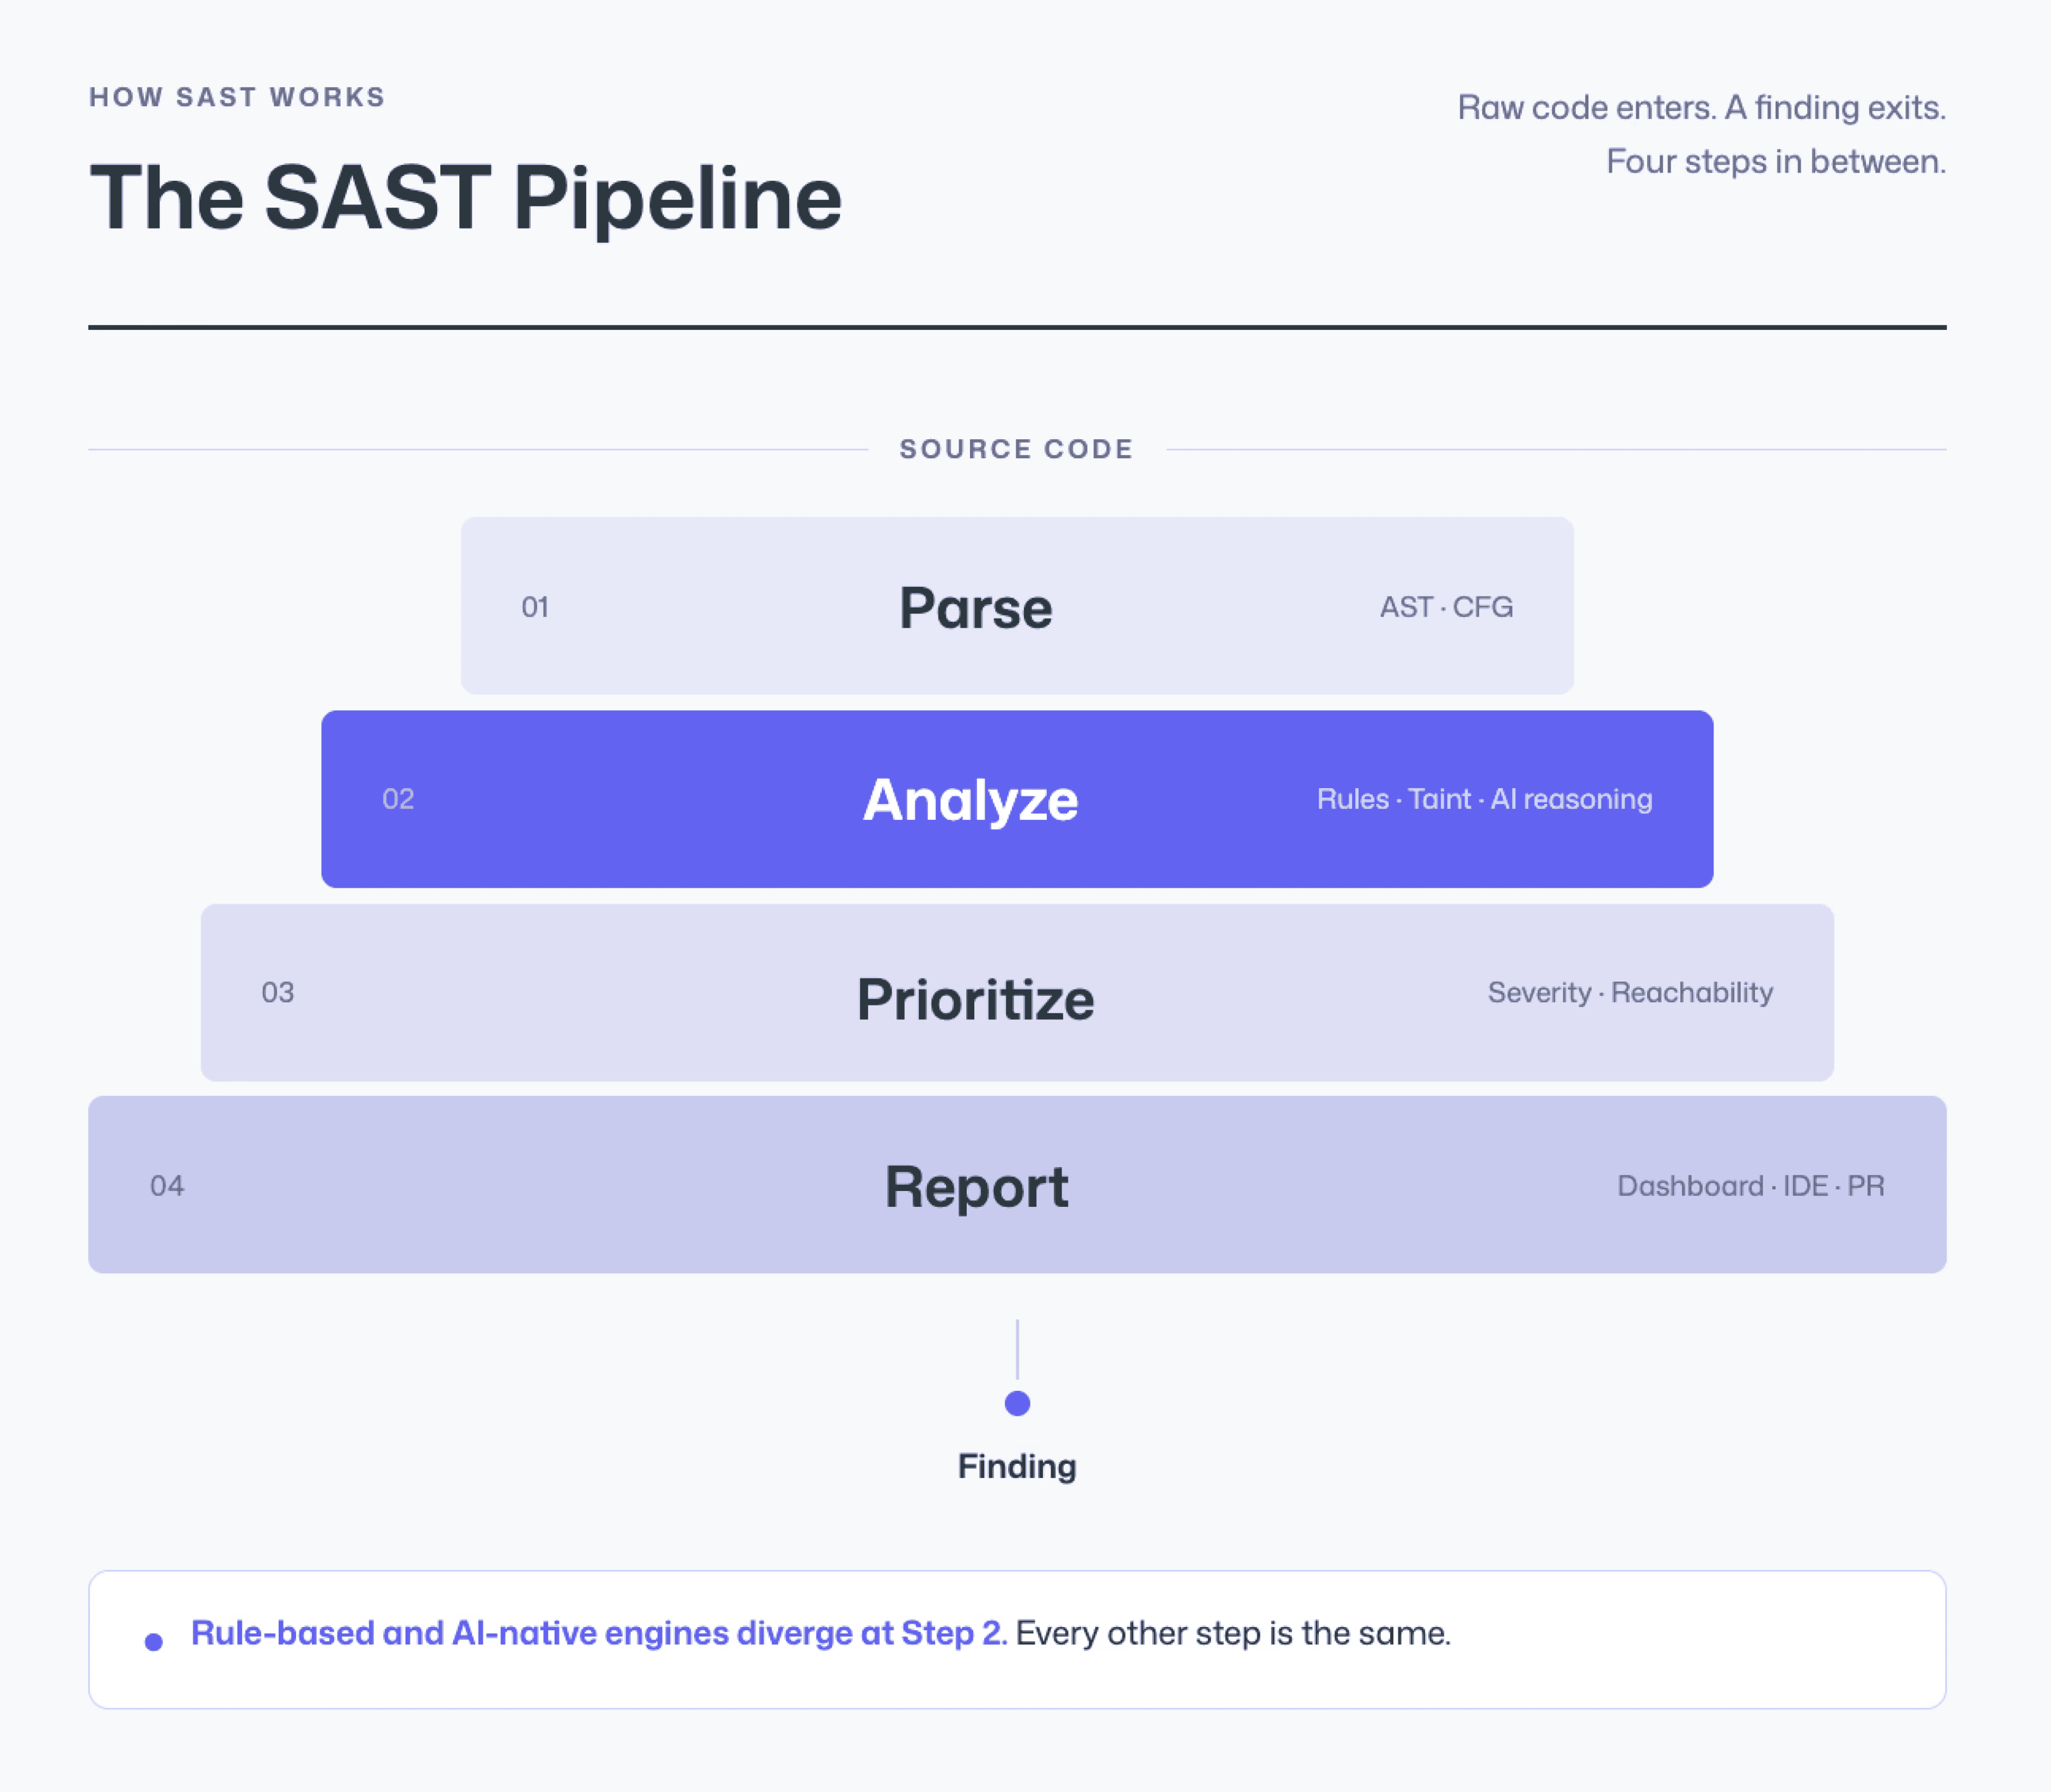2051x1792 pixels.
Task: Click 'Dashboard · IDE · PR' tag text
Action: (1750, 1186)
